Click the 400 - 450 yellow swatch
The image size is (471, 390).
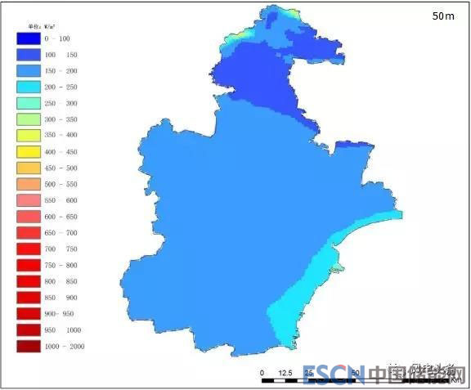pos(29,152)
